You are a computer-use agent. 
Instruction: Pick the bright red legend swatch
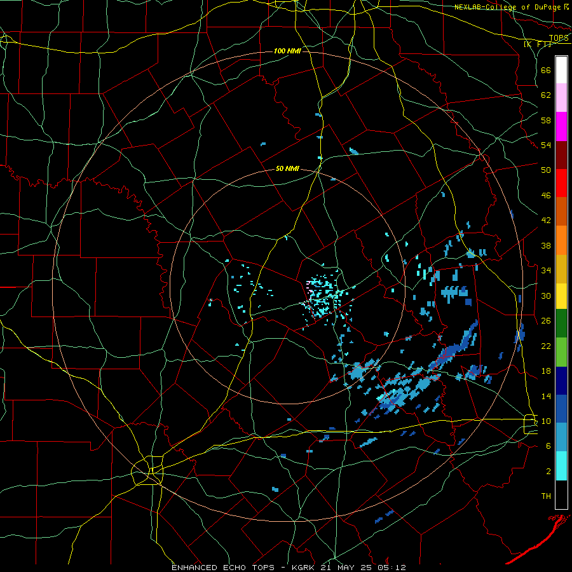tap(561, 183)
